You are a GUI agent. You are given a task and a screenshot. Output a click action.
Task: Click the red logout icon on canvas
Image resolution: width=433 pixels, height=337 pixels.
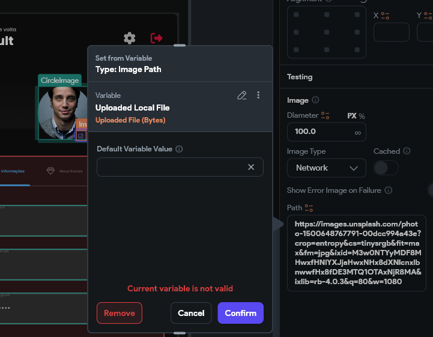(157, 38)
